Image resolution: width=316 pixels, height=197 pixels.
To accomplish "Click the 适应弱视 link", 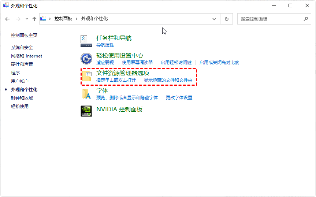I will [x=105, y=63].
